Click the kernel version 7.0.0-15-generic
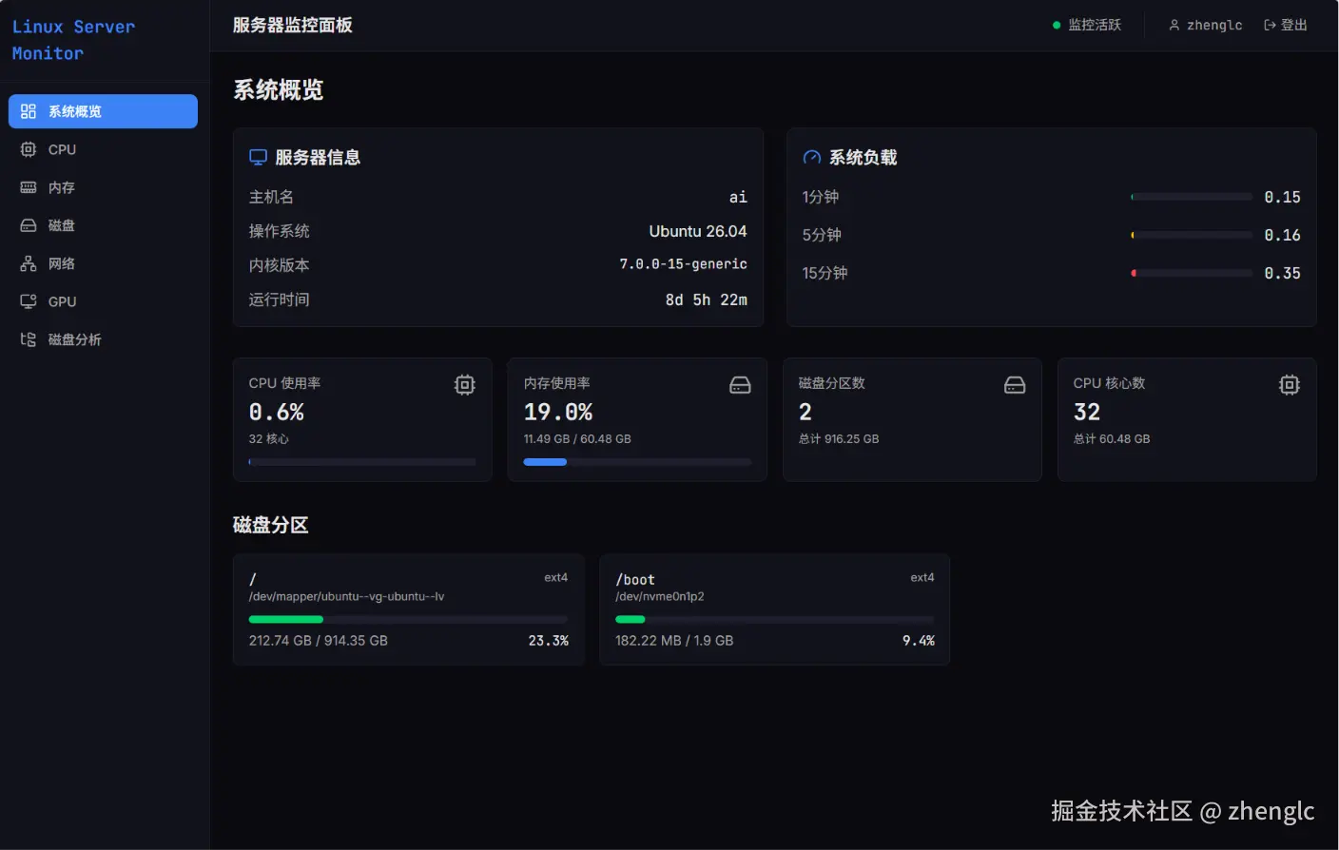Screen dimensions: 1339x850 (684, 264)
